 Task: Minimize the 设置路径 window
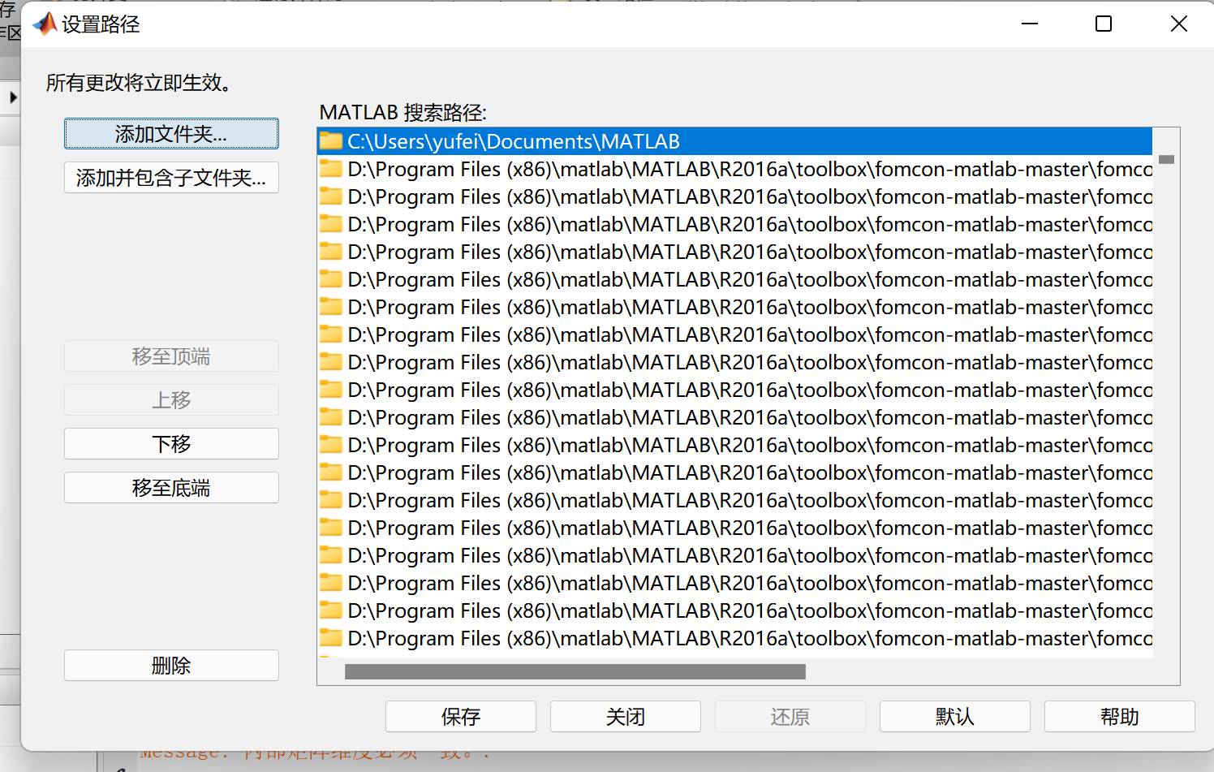pyautogui.click(x=1030, y=24)
